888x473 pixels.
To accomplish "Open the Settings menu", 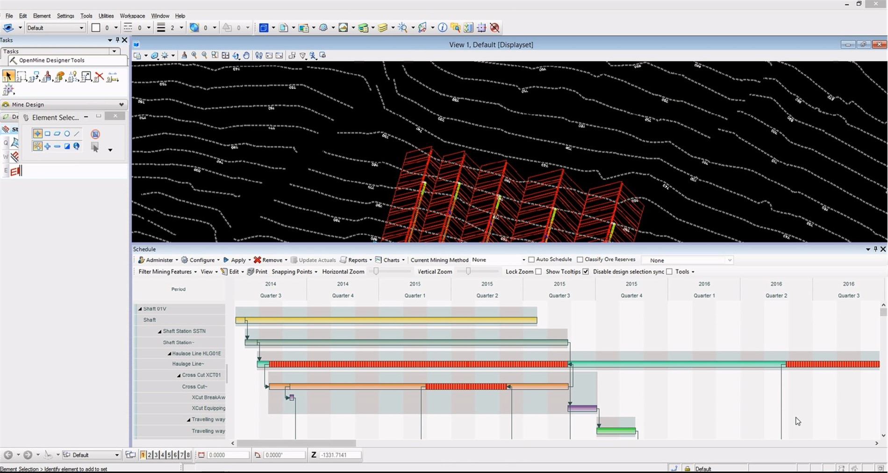I will click(x=65, y=16).
